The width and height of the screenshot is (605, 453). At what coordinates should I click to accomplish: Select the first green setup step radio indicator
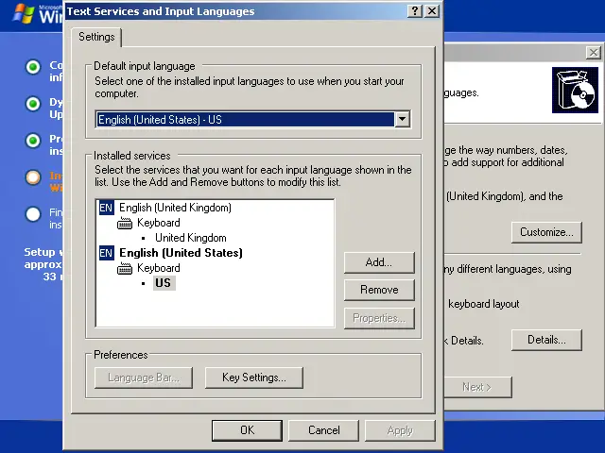[33, 66]
